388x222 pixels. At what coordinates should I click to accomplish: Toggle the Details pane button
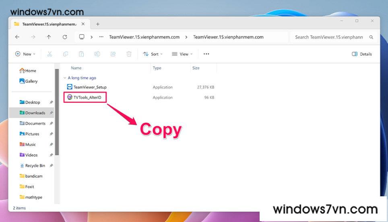point(362,54)
